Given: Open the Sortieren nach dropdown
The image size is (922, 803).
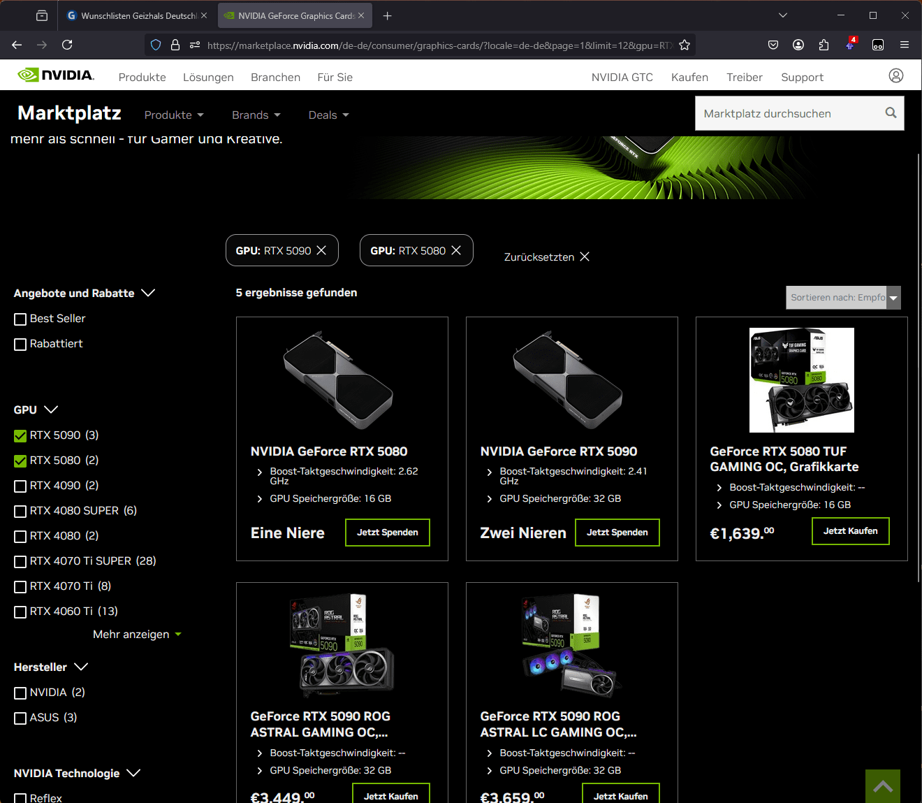Looking at the screenshot, I should (x=843, y=297).
